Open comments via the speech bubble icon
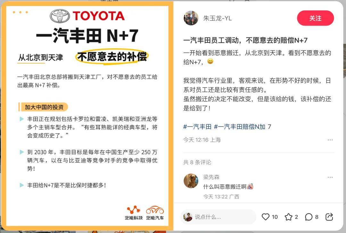Viewport: 346px width, 233px height. (x=309, y=217)
